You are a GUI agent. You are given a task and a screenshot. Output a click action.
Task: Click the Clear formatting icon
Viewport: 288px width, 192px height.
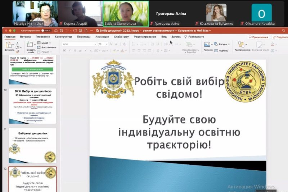(124, 44)
